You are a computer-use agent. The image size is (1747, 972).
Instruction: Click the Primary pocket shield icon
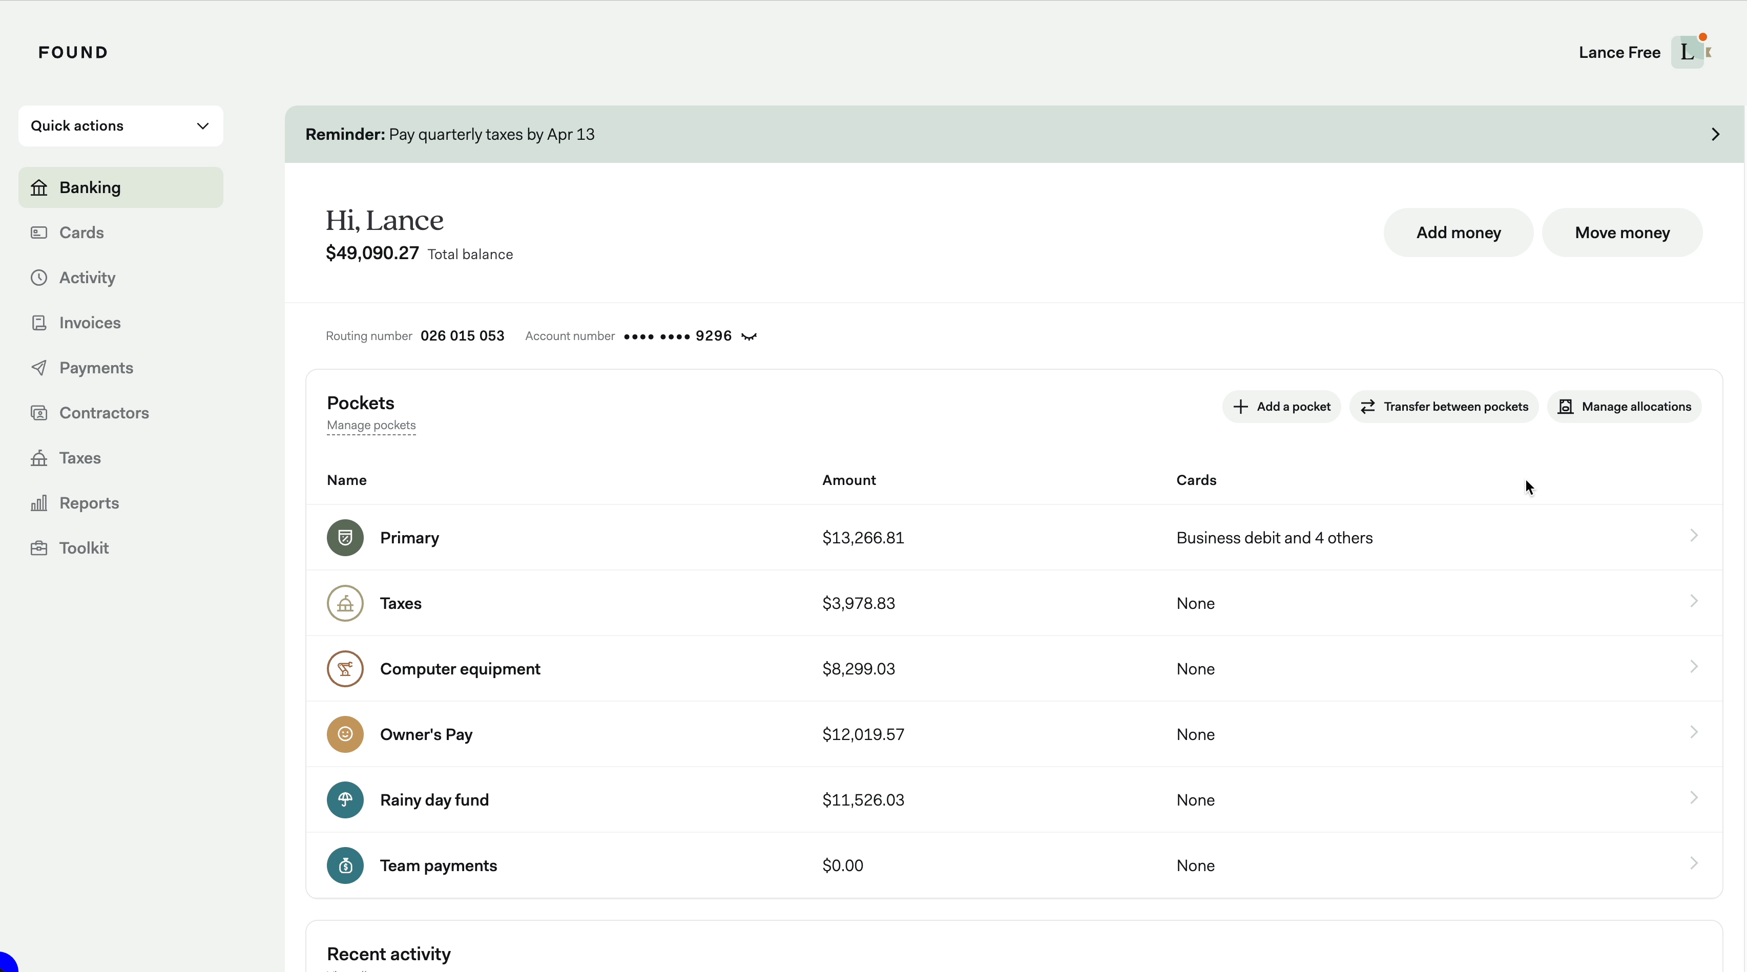coord(345,538)
